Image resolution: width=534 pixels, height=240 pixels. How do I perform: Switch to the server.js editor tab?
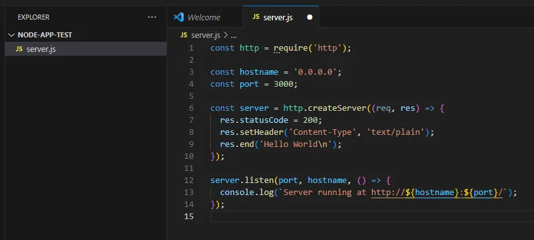coord(281,17)
